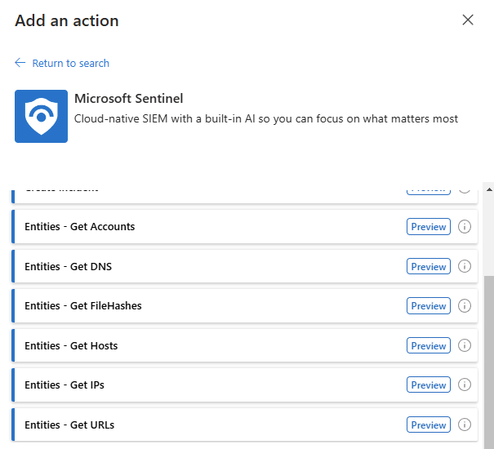The height and width of the screenshot is (449, 494).
Task: Open info icon for Entities - Get URLs
Action: click(465, 425)
